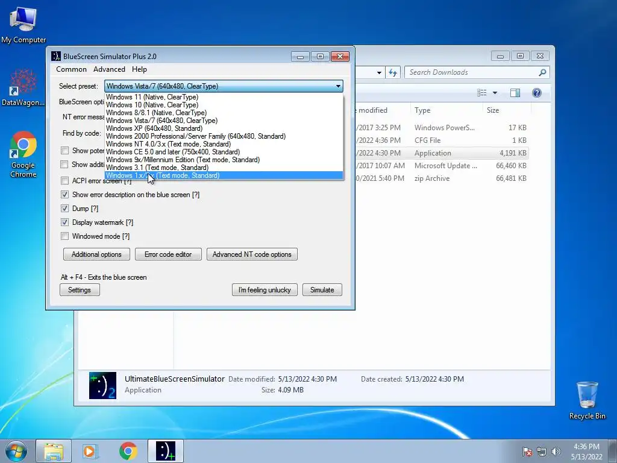Select the Windows PowerS... file row
The image size is (617, 463).
(441, 128)
